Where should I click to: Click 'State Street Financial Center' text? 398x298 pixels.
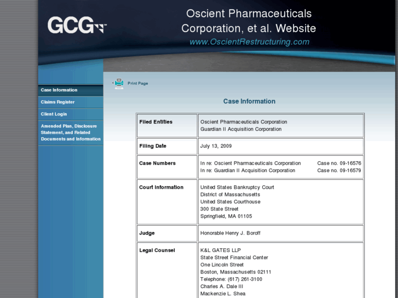[x=234, y=258]
